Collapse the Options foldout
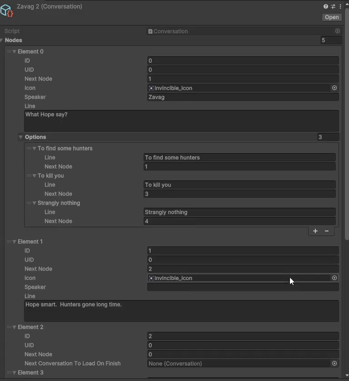Screen dimensions: 349x381 tap(20, 137)
